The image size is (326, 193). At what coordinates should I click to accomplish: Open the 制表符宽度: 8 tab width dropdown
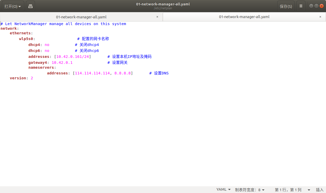250,190
